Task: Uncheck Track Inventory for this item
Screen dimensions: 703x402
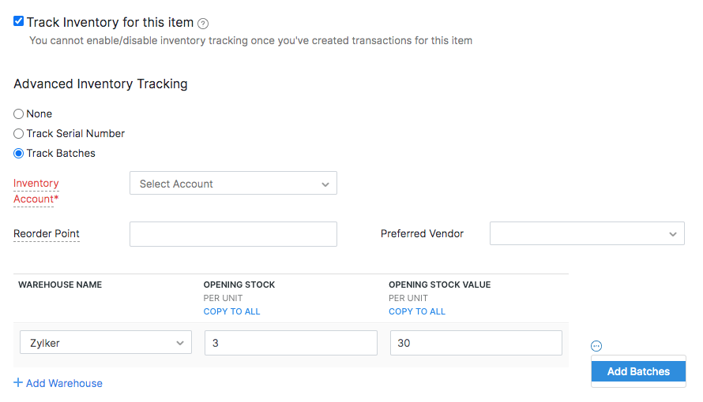Action: click(x=18, y=21)
